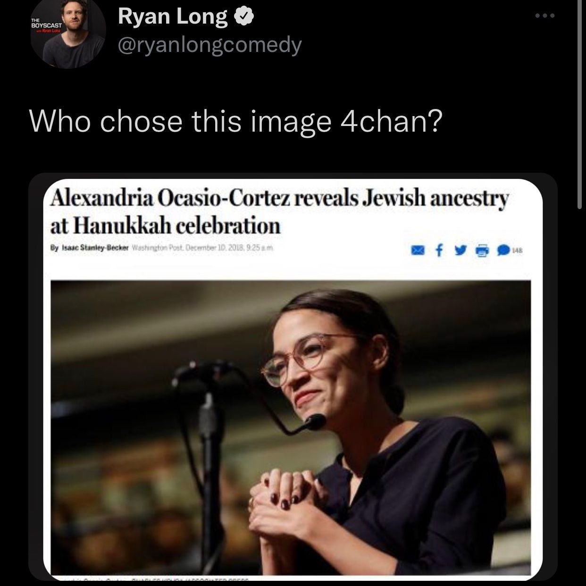The width and height of the screenshot is (586, 586).
Task: Click the Facebook share icon
Action: pos(439,251)
